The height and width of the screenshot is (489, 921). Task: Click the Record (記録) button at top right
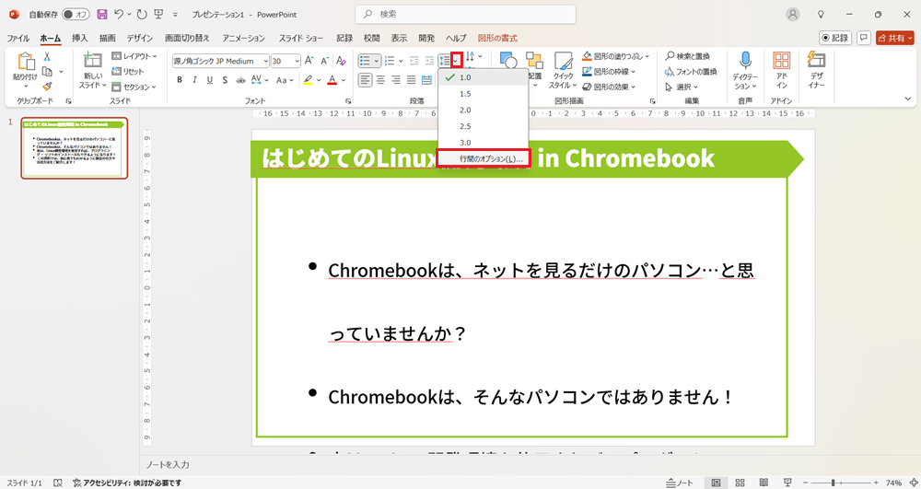coord(835,38)
